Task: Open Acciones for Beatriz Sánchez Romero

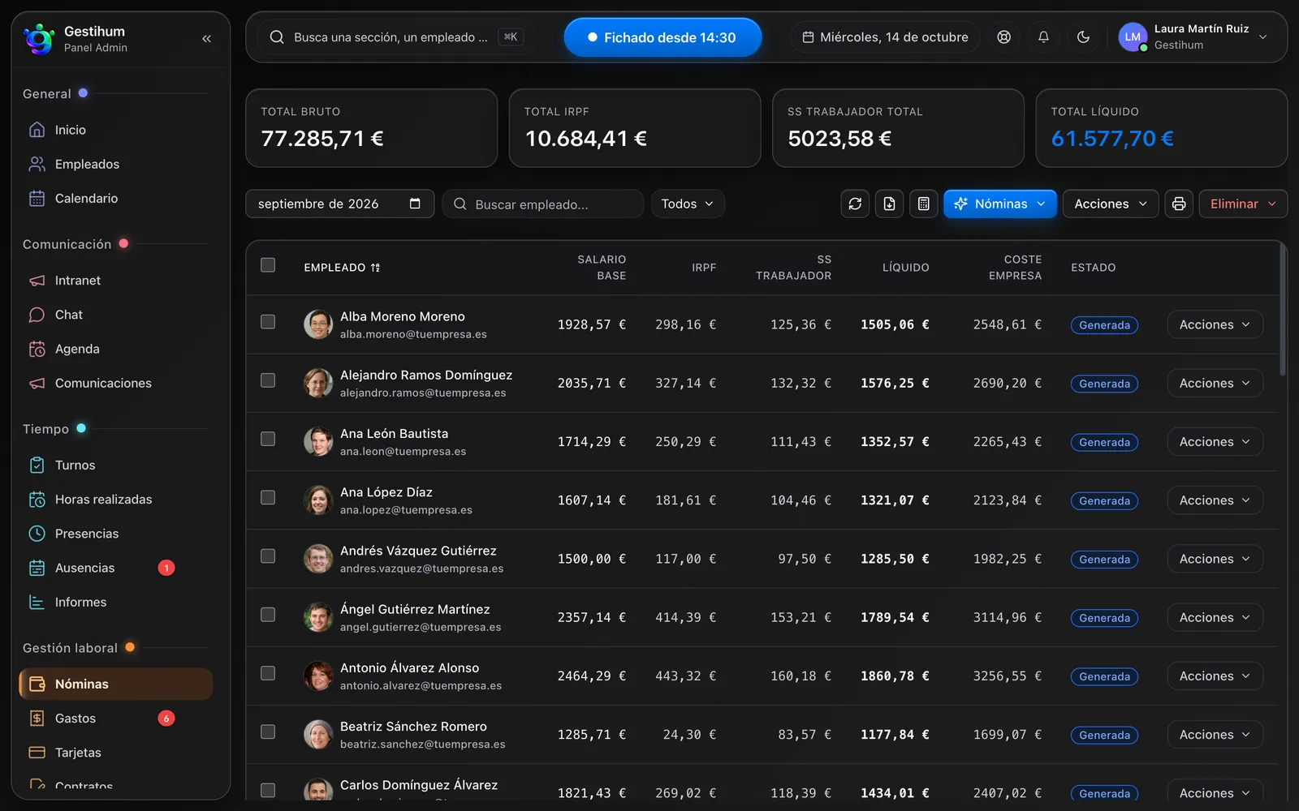Action: 1215,735
